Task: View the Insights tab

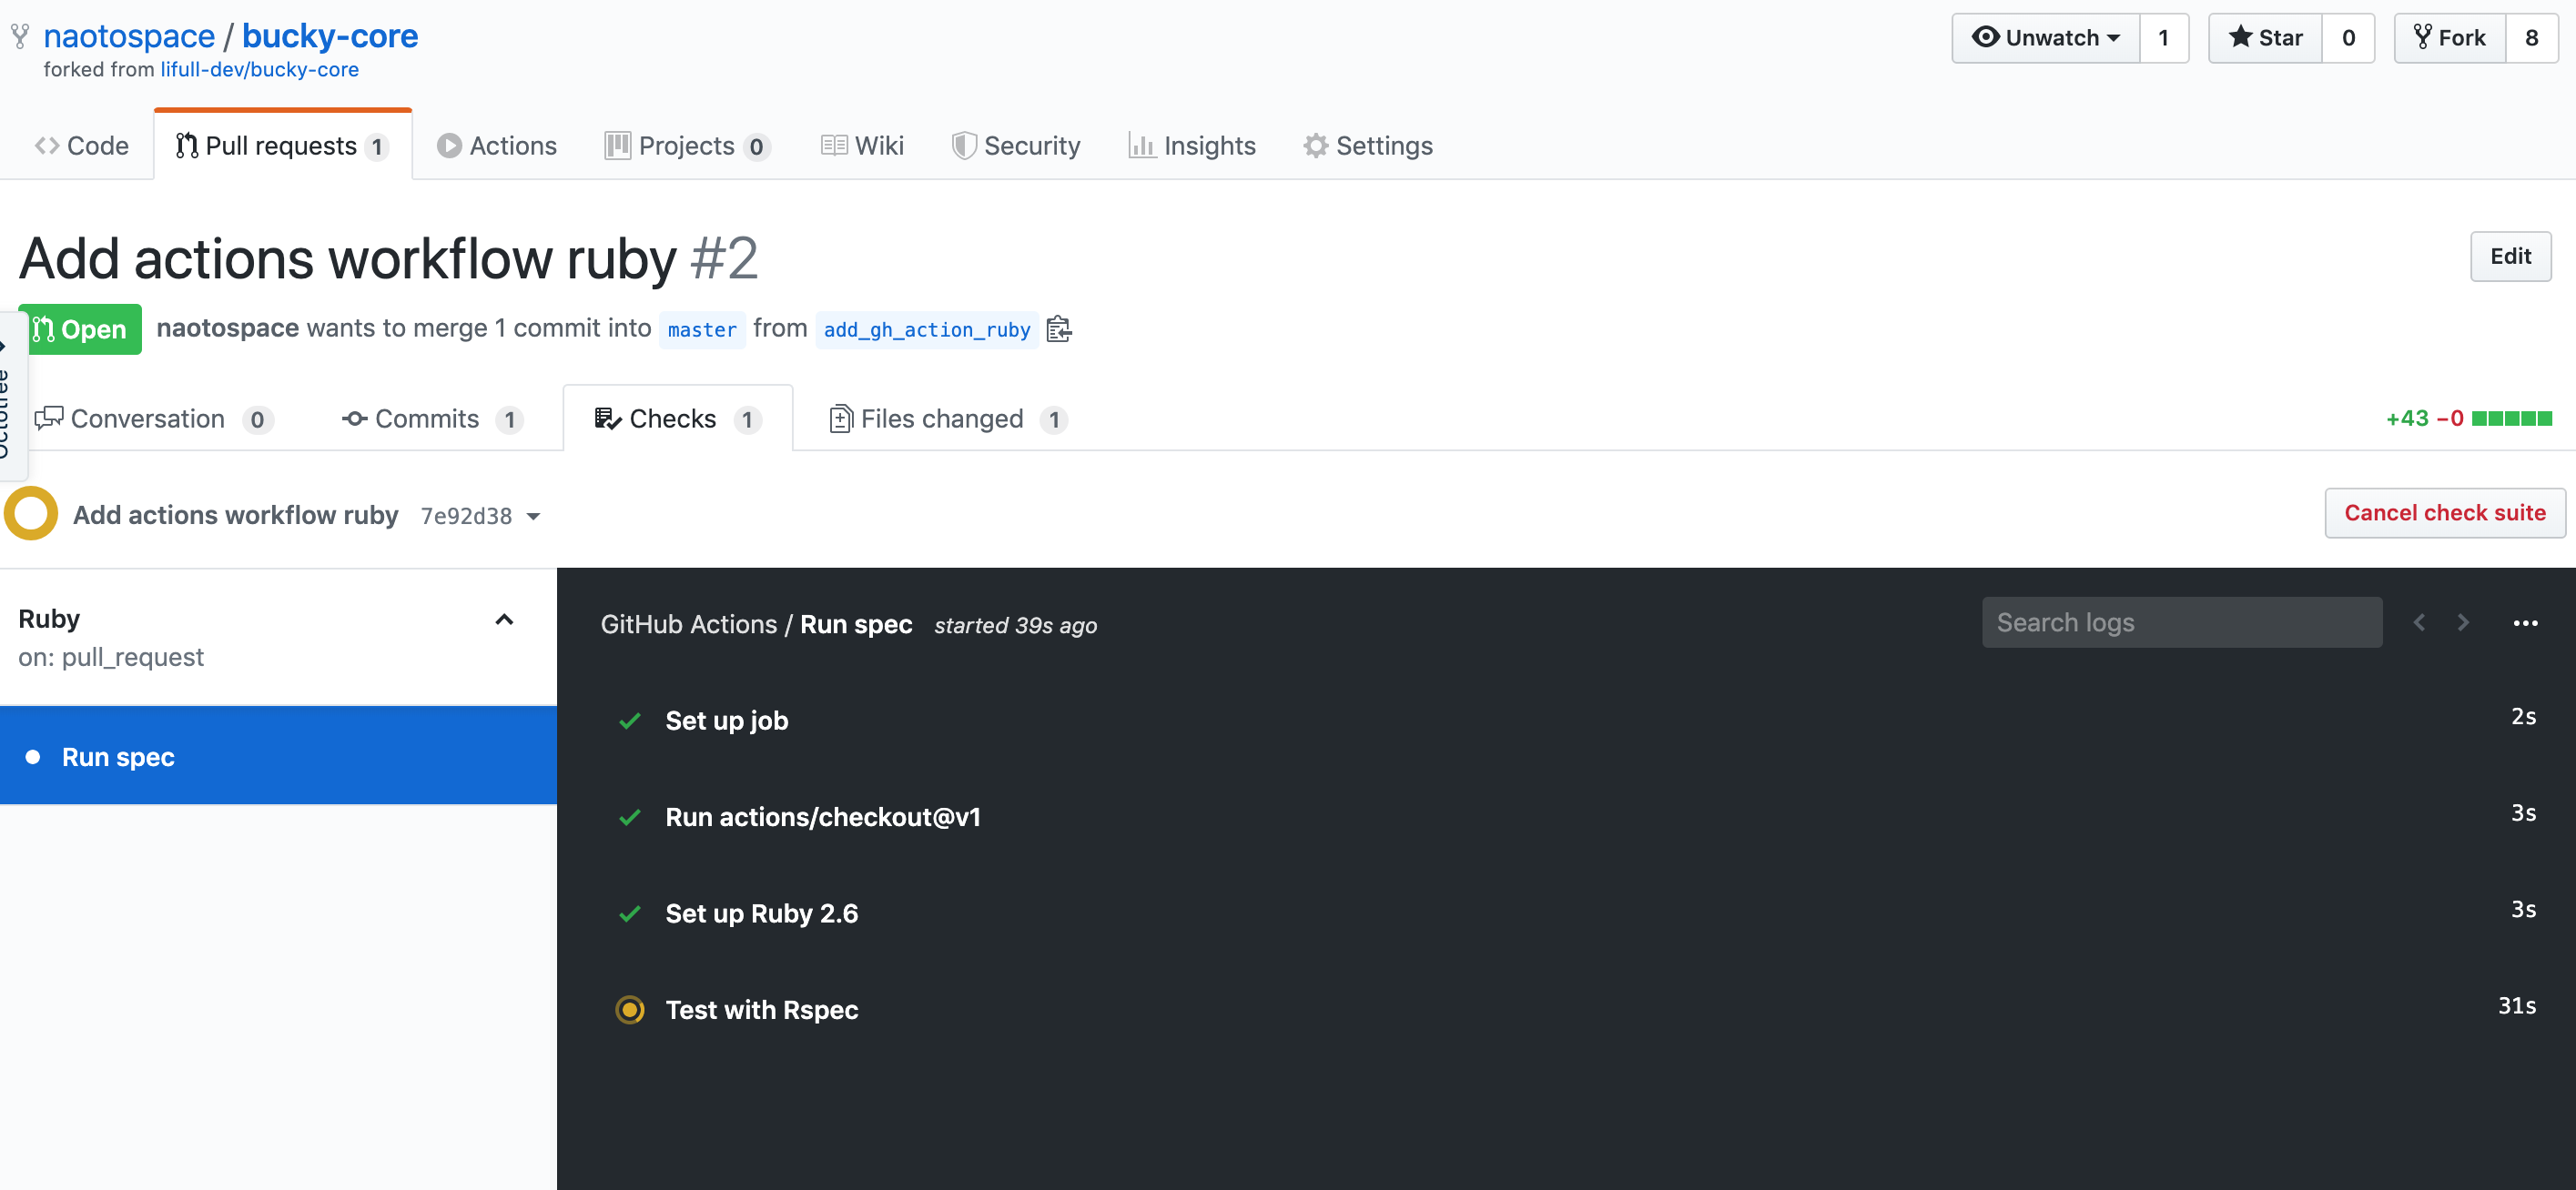Action: (x=1192, y=146)
